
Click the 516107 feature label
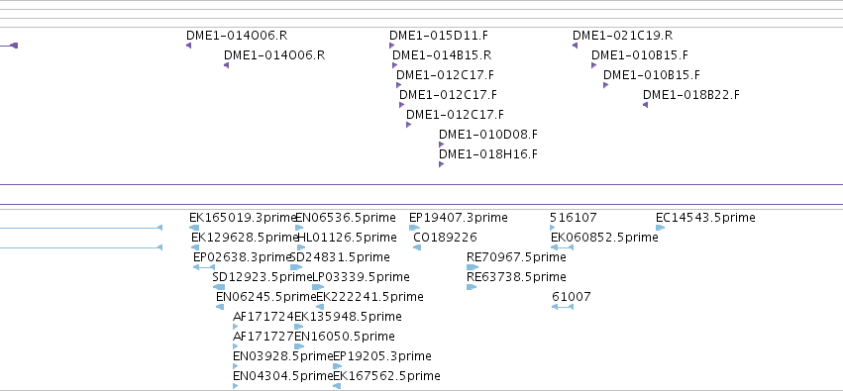pos(574,218)
